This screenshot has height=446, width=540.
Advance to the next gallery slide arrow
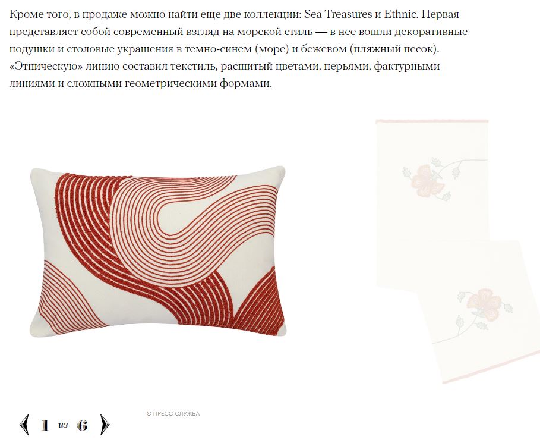coord(105,424)
